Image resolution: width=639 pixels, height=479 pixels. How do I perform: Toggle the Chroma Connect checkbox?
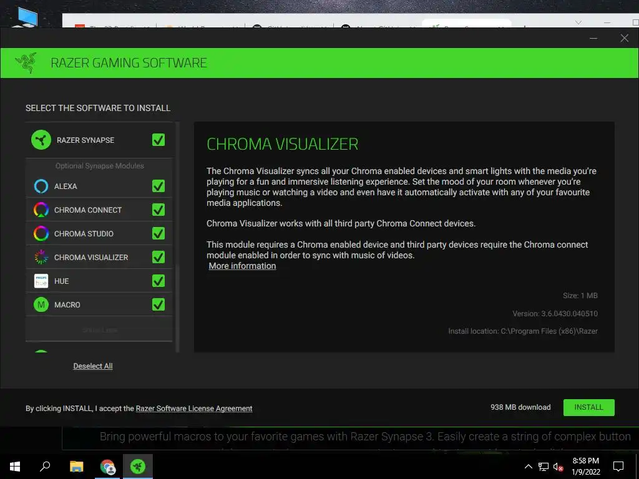point(159,210)
